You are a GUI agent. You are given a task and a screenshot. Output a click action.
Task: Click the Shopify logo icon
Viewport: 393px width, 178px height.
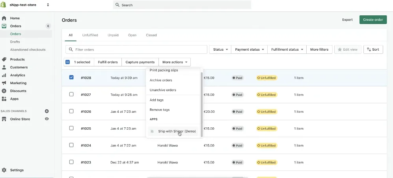click(x=3, y=5)
